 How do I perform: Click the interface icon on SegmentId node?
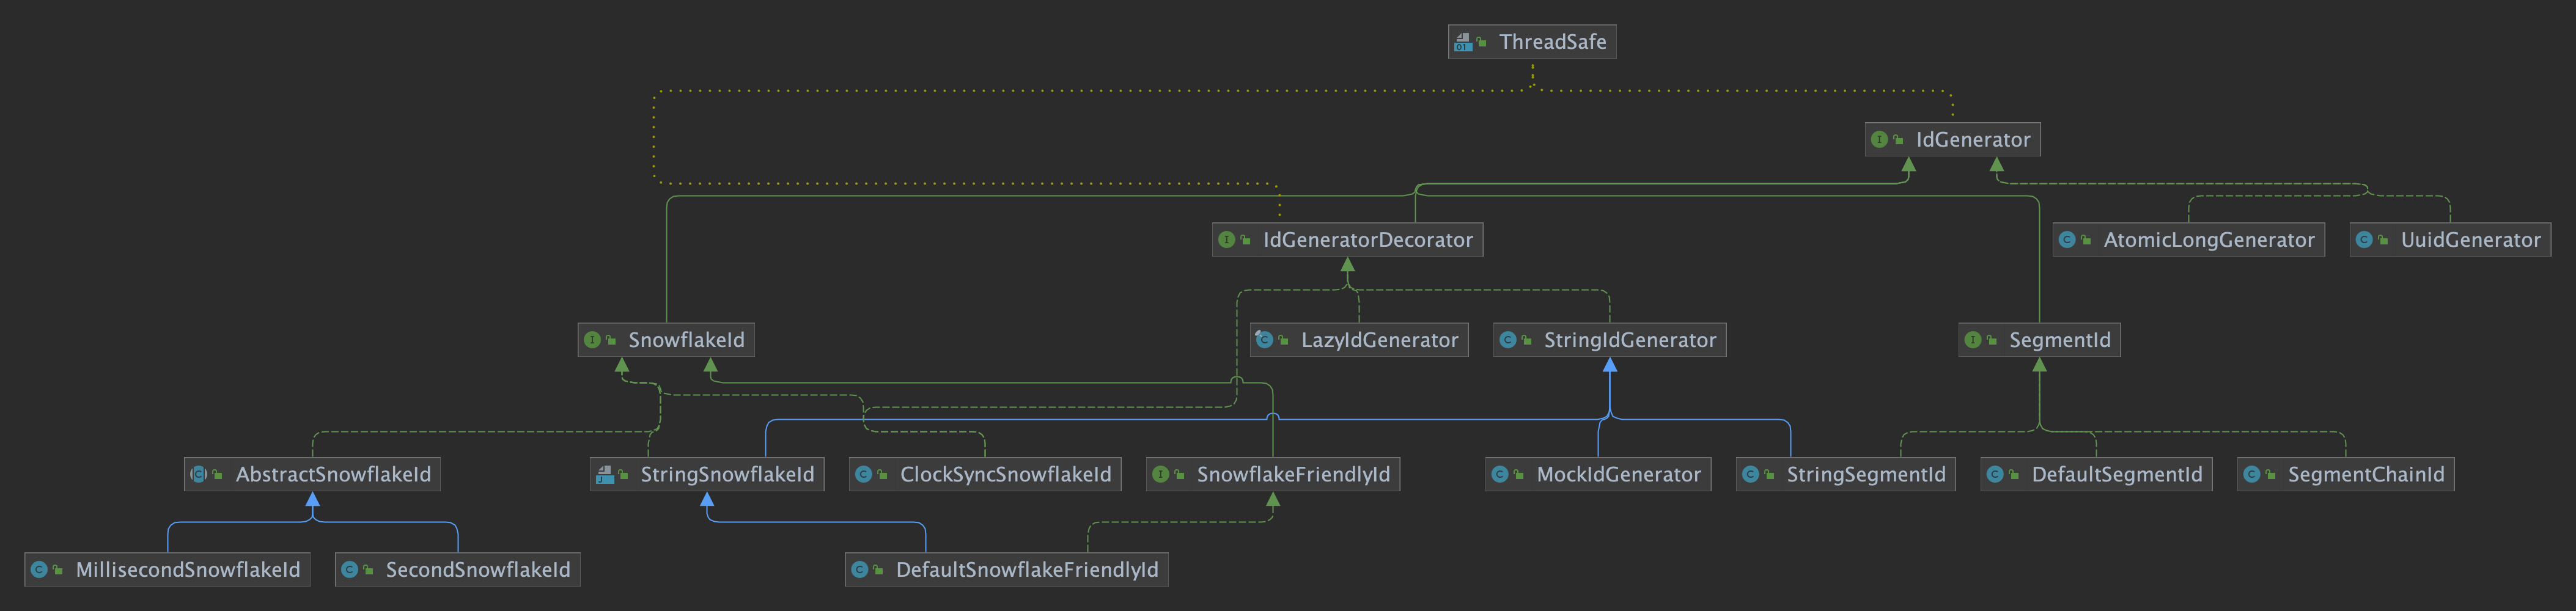tap(1973, 340)
